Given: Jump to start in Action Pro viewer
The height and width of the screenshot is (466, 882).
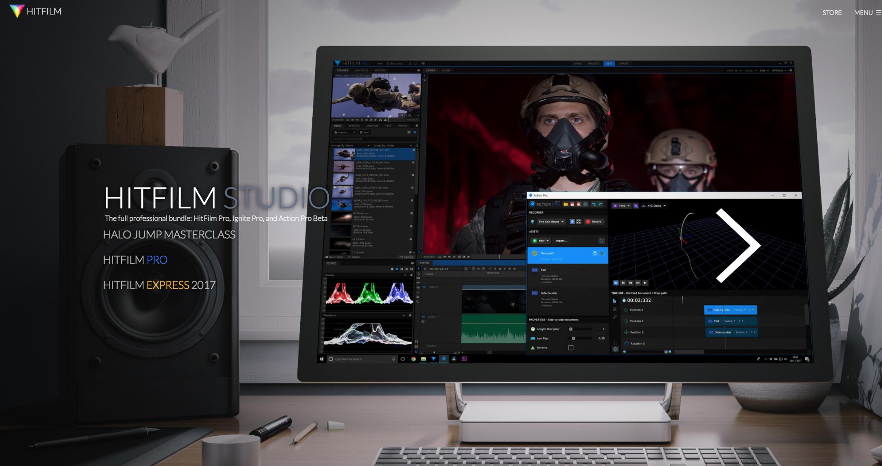Looking at the screenshot, I should pyautogui.click(x=623, y=283).
